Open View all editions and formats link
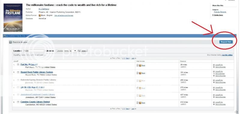Image resolution: width=240 pixels, height=114 pixels. [x=64, y=16]
